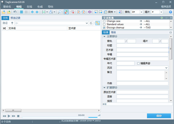Enable the Change case checkbox
The height and width of the screenshot is (124, 174).
tap(104, 21)
